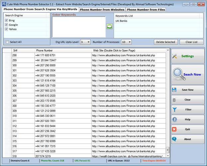Click the Save Now floppy disk icon
This screenshot has height=166, width=207.
(x=174, y=90)
